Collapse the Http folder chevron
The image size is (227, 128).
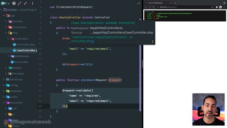click(6, 33)
